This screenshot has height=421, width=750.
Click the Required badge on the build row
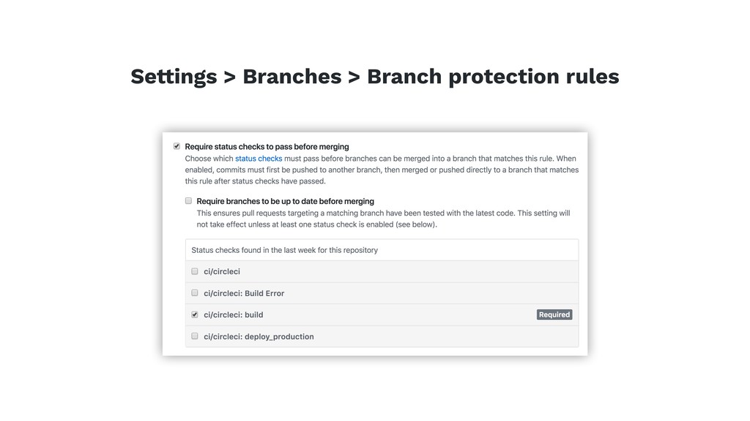[x=554, y=314]
